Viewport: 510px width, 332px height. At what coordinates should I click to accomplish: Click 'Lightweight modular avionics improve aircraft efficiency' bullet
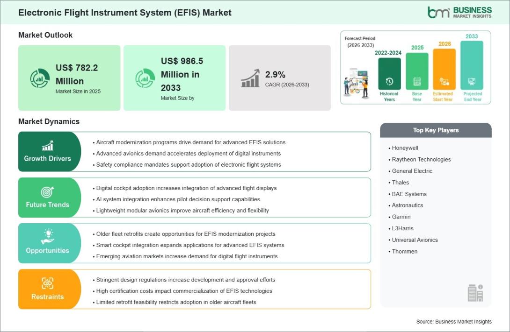pyautogui.click(x=182, y=211)
